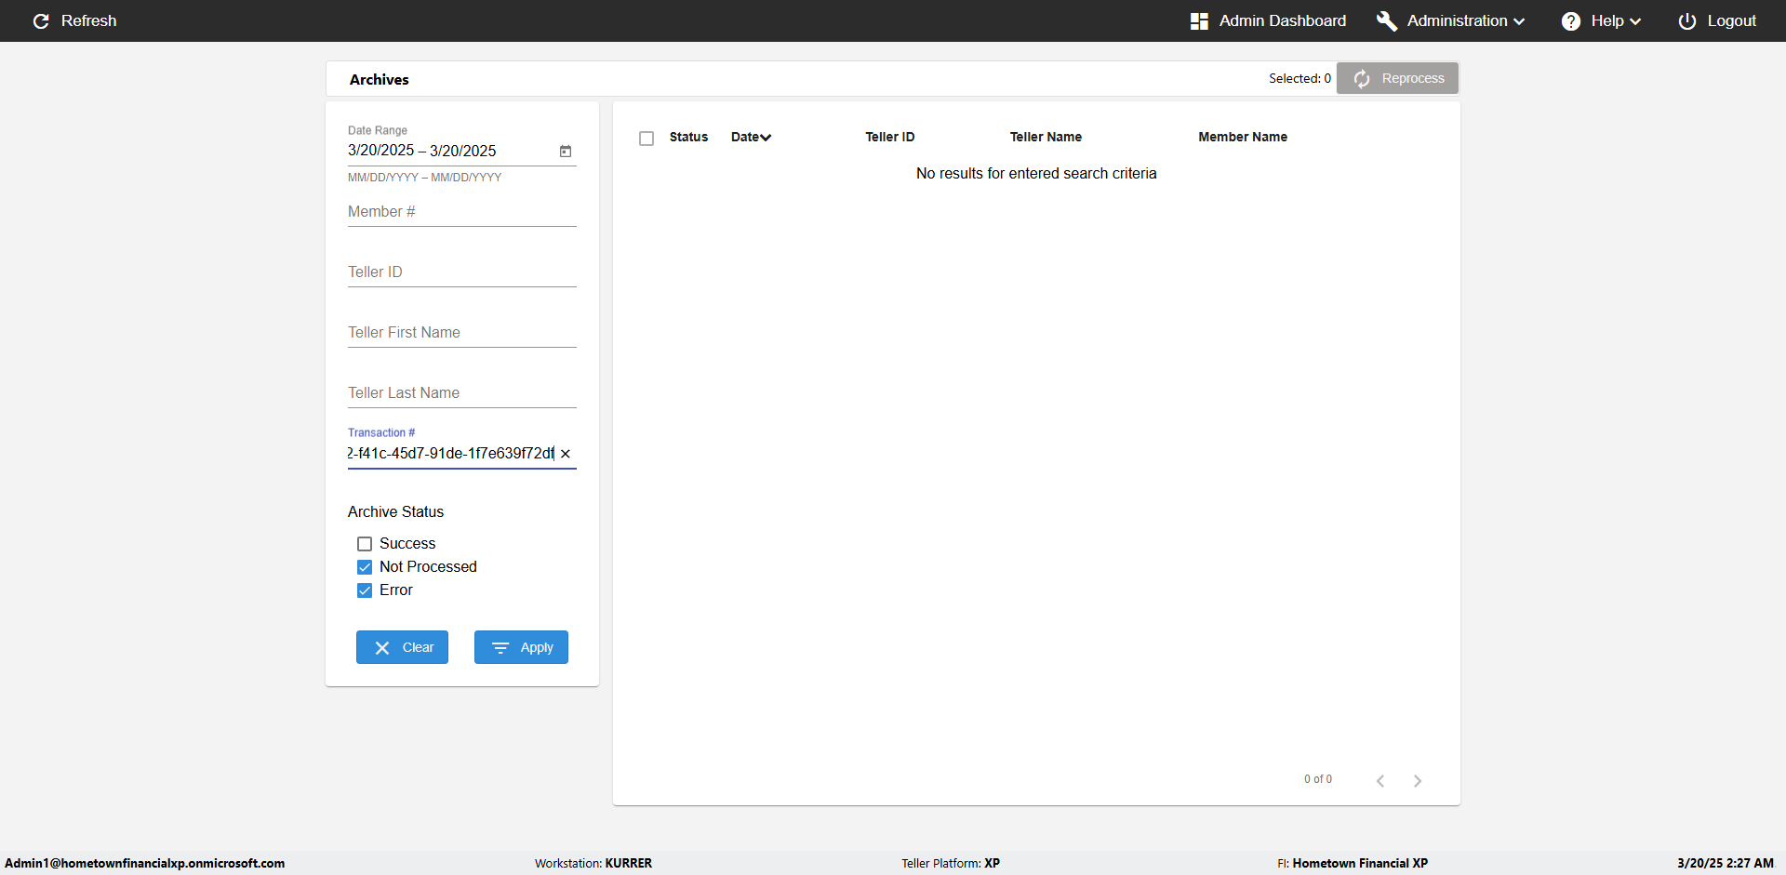Uncheck the Not Processed checkbox
Image resolution: width=1786 pixels, height=875 pixels.
[x=365, y=567]
